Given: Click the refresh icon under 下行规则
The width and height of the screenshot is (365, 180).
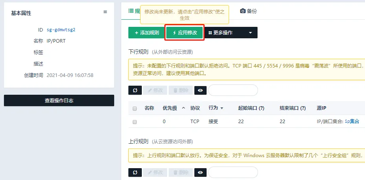Looking at the screenshot, I should click(135, 90).
